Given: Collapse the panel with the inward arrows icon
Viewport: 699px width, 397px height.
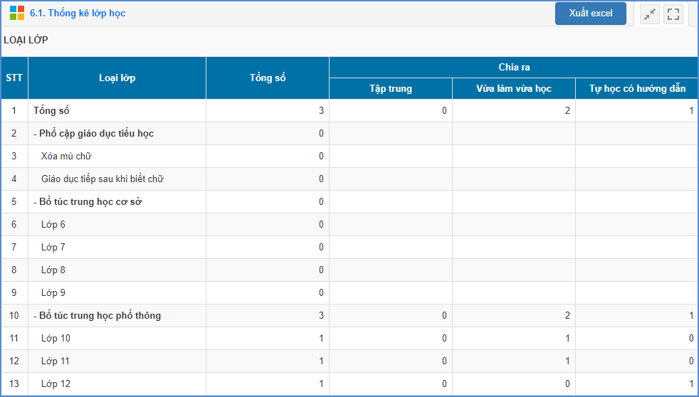Looking at the screenshot, I should (x=650, y=14).
